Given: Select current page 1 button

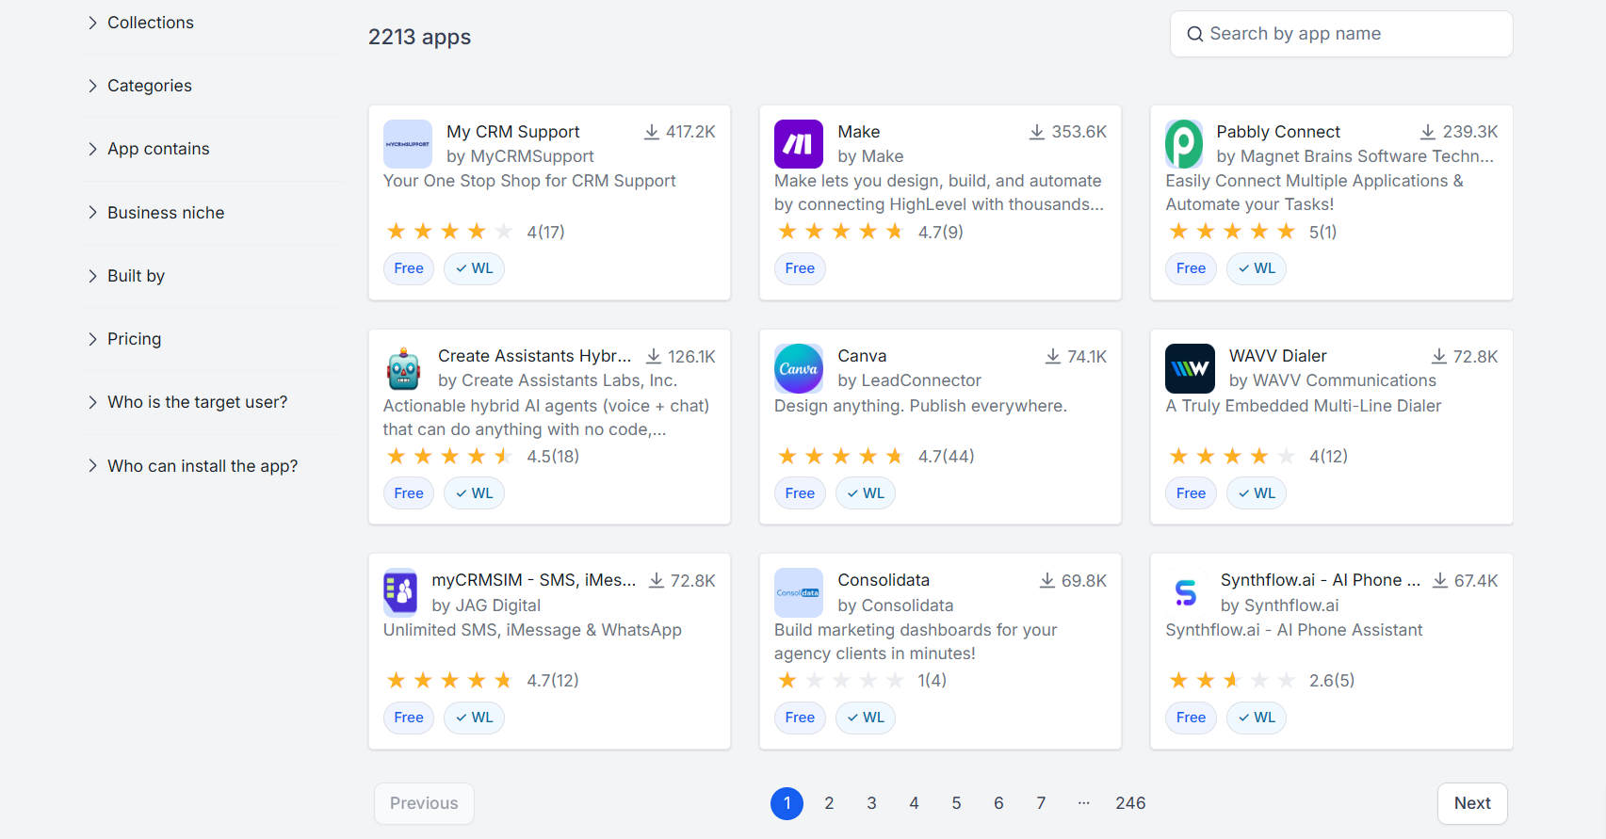Looking at the screenshot, I should click(787, 803).
